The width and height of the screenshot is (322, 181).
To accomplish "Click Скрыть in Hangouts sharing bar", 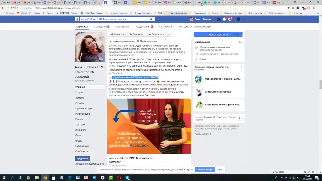I will pyautogui.click(x=220, y=170).
